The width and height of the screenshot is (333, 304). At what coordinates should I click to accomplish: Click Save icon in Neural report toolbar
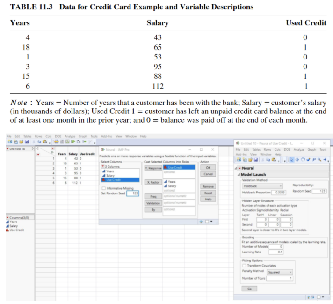click(256, 160)
